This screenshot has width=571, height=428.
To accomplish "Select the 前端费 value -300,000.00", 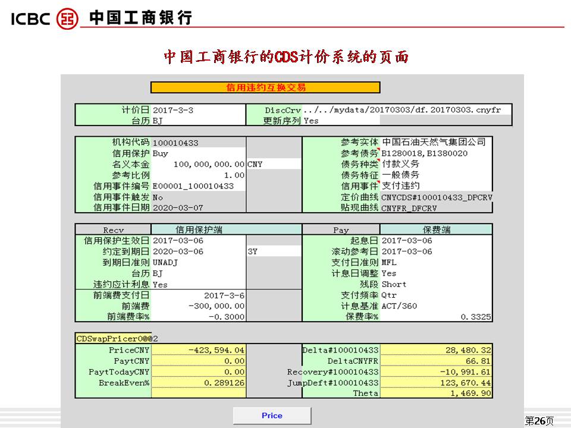I will tap(198, 306).
